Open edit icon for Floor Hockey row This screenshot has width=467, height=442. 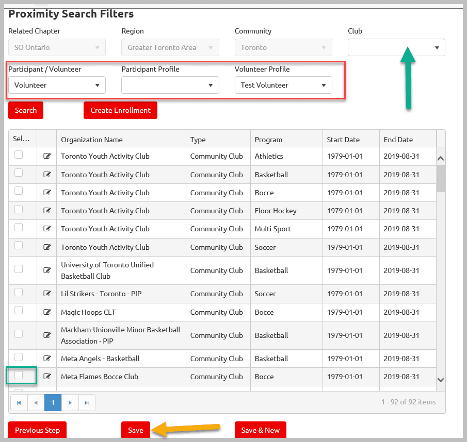47,211
